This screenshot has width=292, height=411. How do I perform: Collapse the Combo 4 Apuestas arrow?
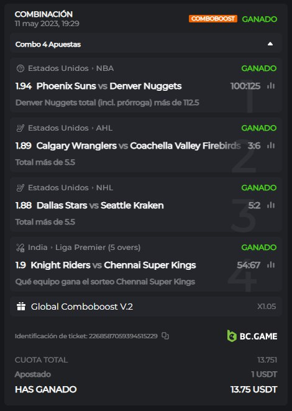tap(270, 44)
